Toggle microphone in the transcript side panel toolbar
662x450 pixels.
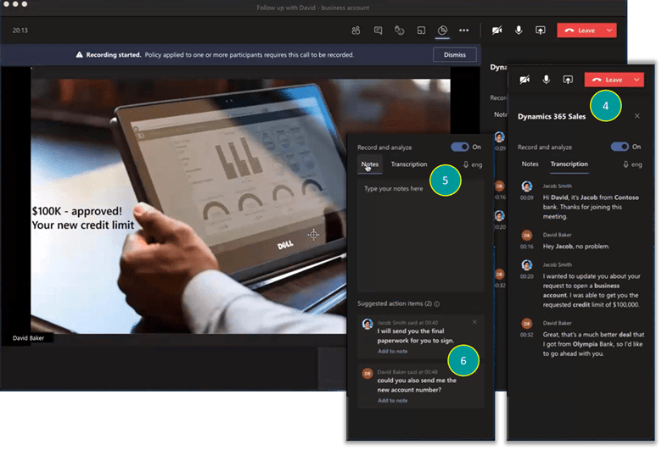[x=546, y=80]
